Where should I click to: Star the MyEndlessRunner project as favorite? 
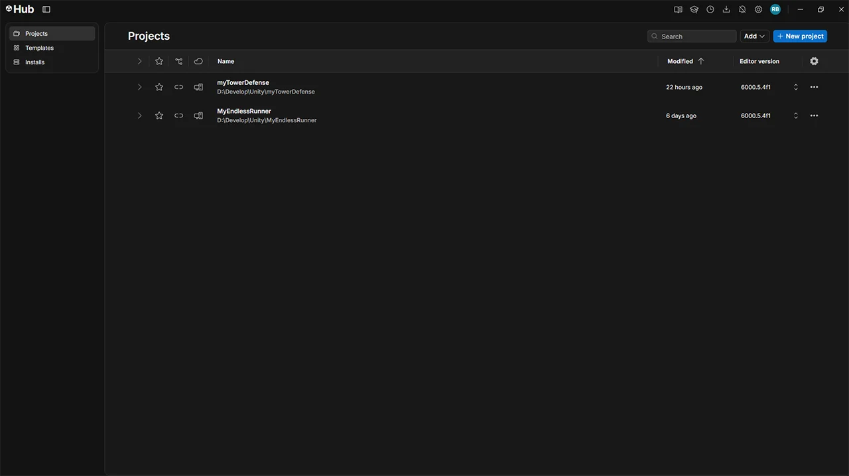[x=159, y=116]
